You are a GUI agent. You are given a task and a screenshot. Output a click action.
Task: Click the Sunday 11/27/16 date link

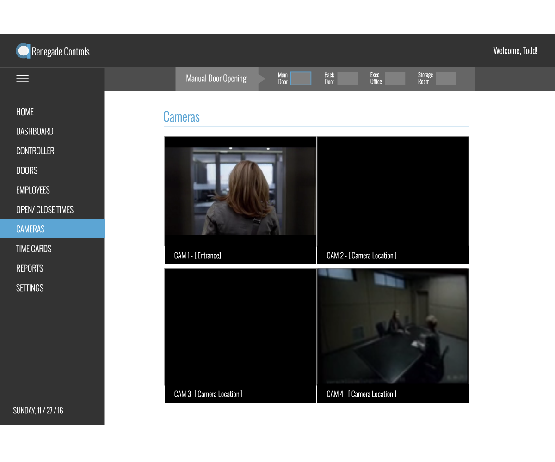point(38,410)
